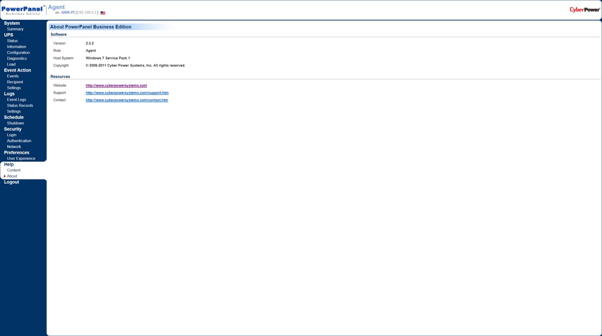Open the Network security page
Viewport: 602px width, 336px height.
coord(14,147)
